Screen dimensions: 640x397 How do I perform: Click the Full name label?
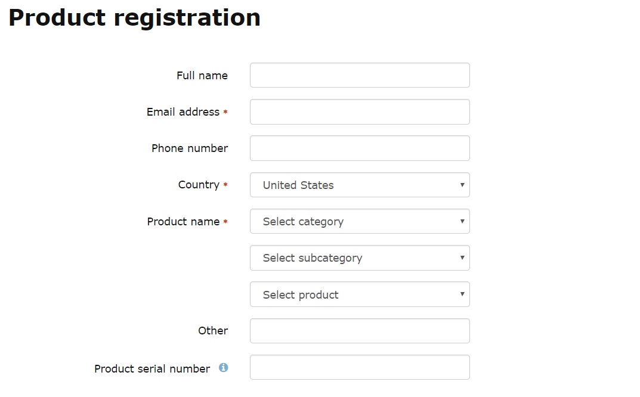coord(202,76)
